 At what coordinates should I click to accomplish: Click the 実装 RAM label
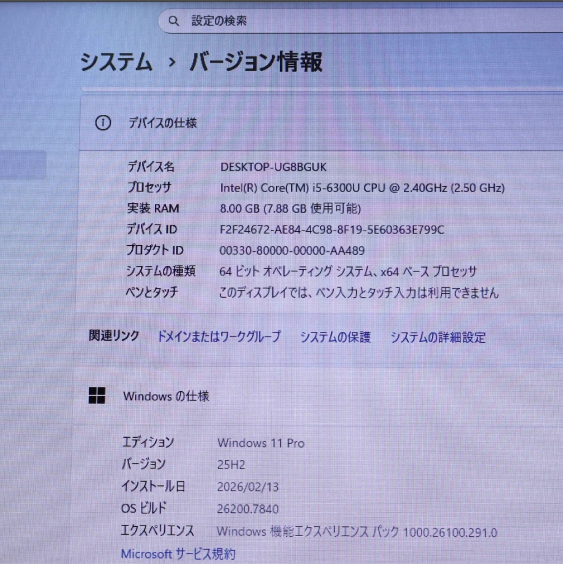[153, 208]
